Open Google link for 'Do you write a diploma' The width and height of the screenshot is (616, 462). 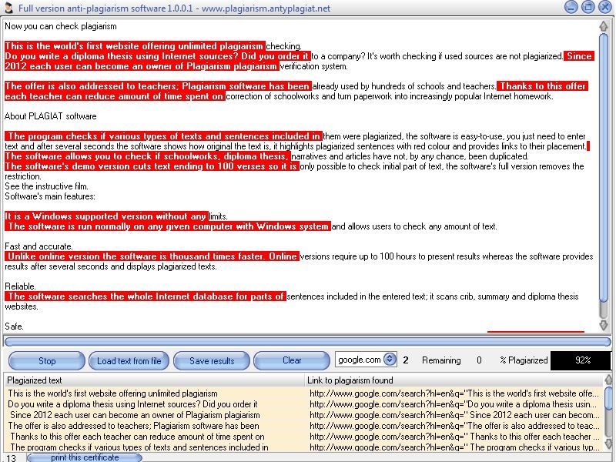click(454, 403)
